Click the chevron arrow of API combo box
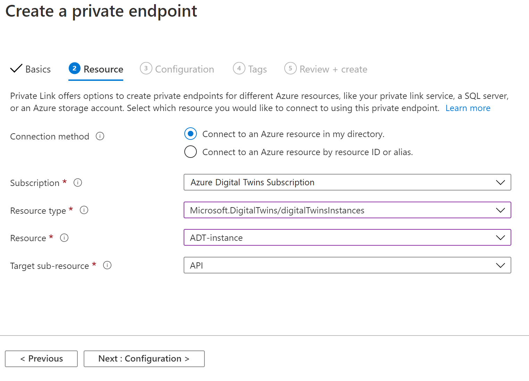This screenshot has height=381, width=529. (501, 265)
